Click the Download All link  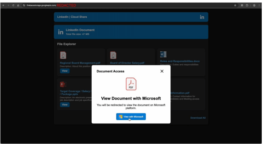(198, 118)
